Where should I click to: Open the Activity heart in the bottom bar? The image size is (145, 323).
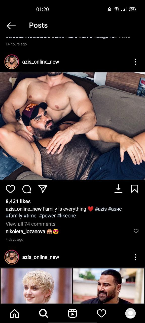point(101,313)
